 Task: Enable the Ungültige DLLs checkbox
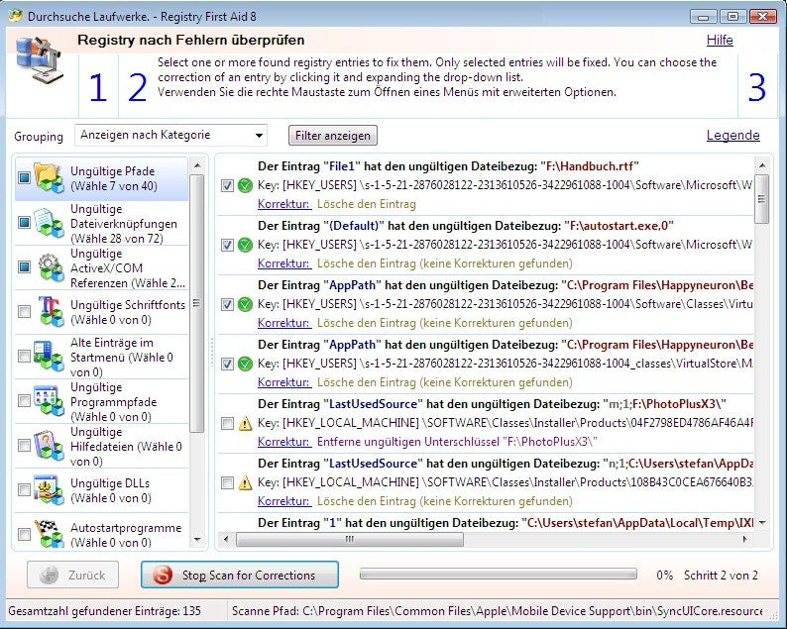coord(24,489)
